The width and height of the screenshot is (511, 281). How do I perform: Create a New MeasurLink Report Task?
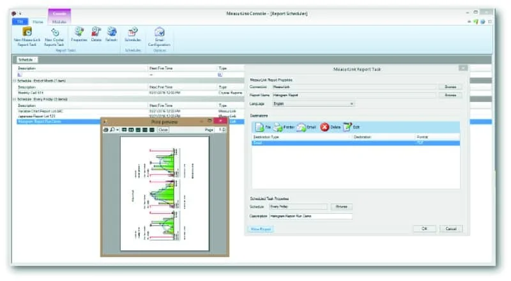point(27,36)
